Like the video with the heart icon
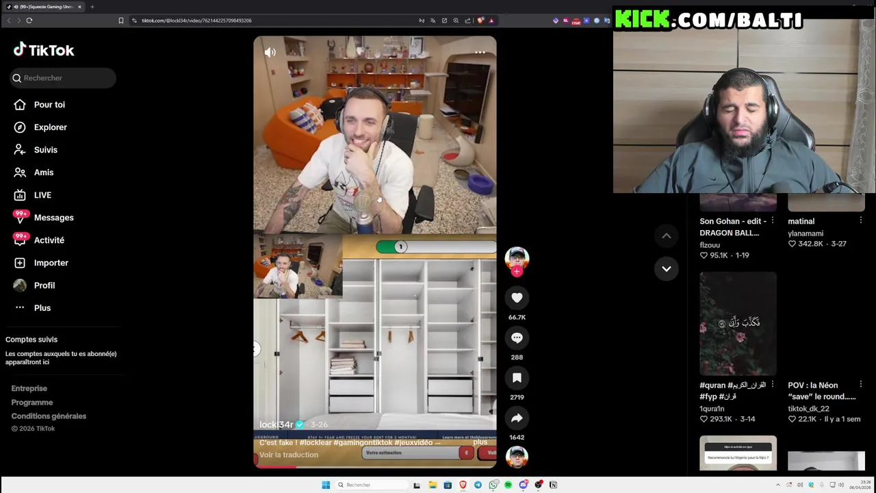 click(517, 298)
